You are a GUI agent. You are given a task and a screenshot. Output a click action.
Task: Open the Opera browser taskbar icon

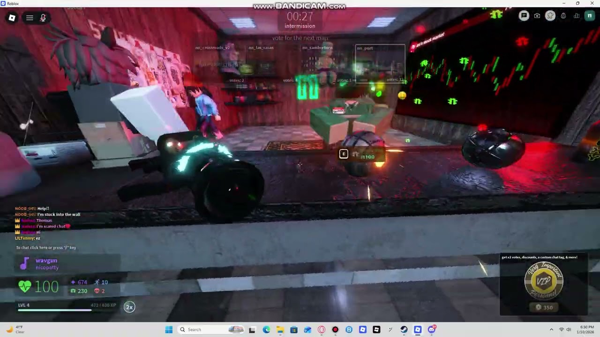pos(322,330)
